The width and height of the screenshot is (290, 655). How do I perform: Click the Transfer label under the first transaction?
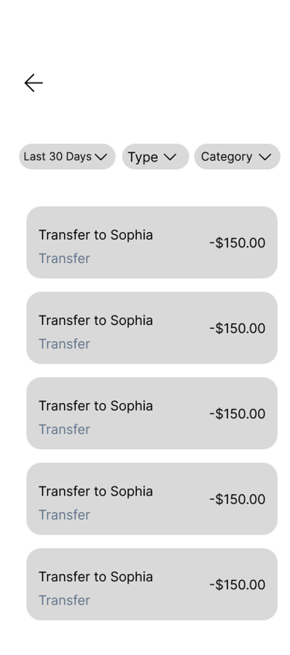point(64,258)
